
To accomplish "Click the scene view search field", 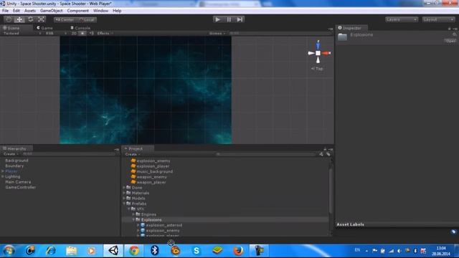I will pos(280,34).
